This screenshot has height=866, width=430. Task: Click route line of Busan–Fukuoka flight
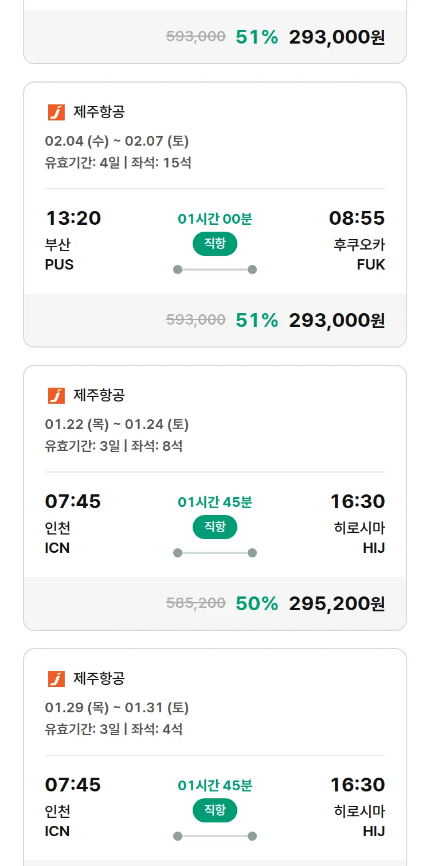tap(214, 270)
